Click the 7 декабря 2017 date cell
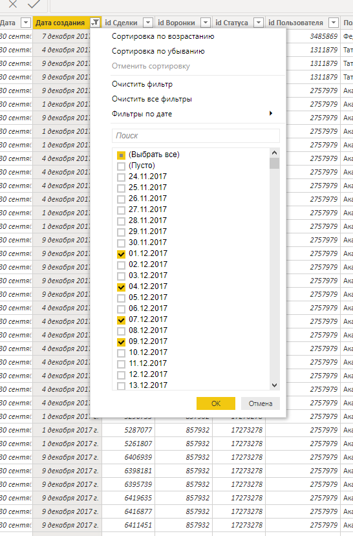This screenshot has height=536, width=353. (61, 36)
